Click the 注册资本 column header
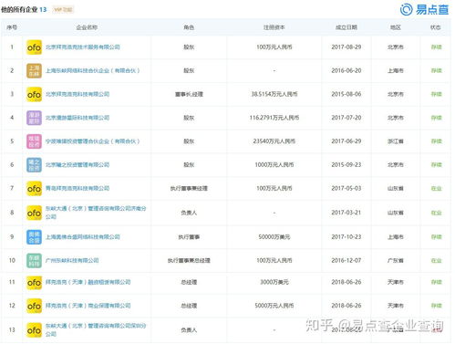Screen dimensions: 455x344 pyautogui.click(x=274, y=27)
